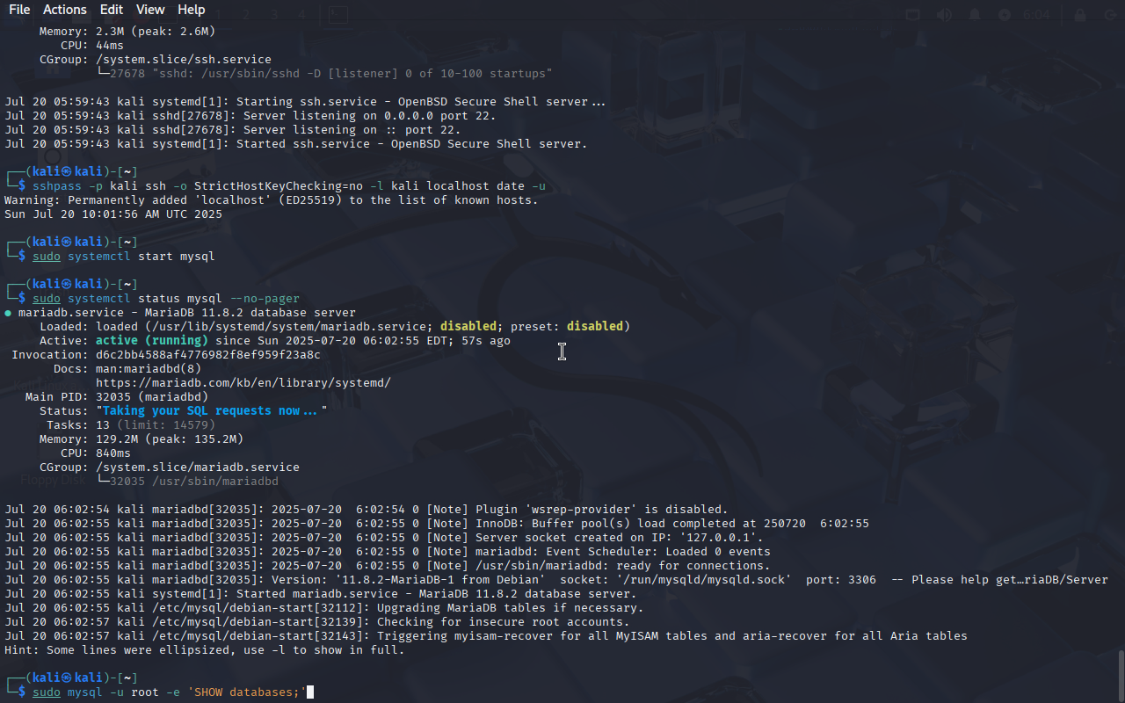Click the 'Event Scheduler: Loaded 0 events' log line
Screen dimensions: 1125x703
click(388, 552)
